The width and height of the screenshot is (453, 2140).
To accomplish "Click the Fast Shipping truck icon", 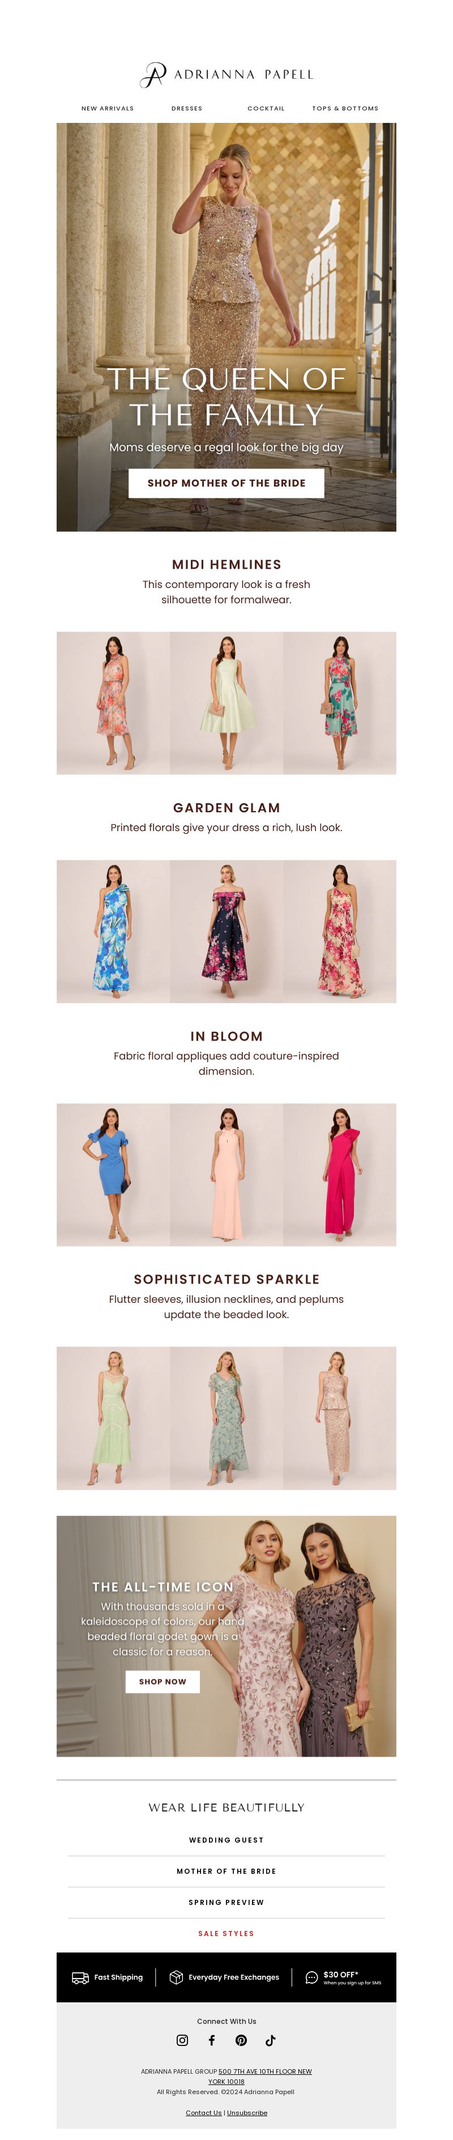I will tap(80, 1977).
